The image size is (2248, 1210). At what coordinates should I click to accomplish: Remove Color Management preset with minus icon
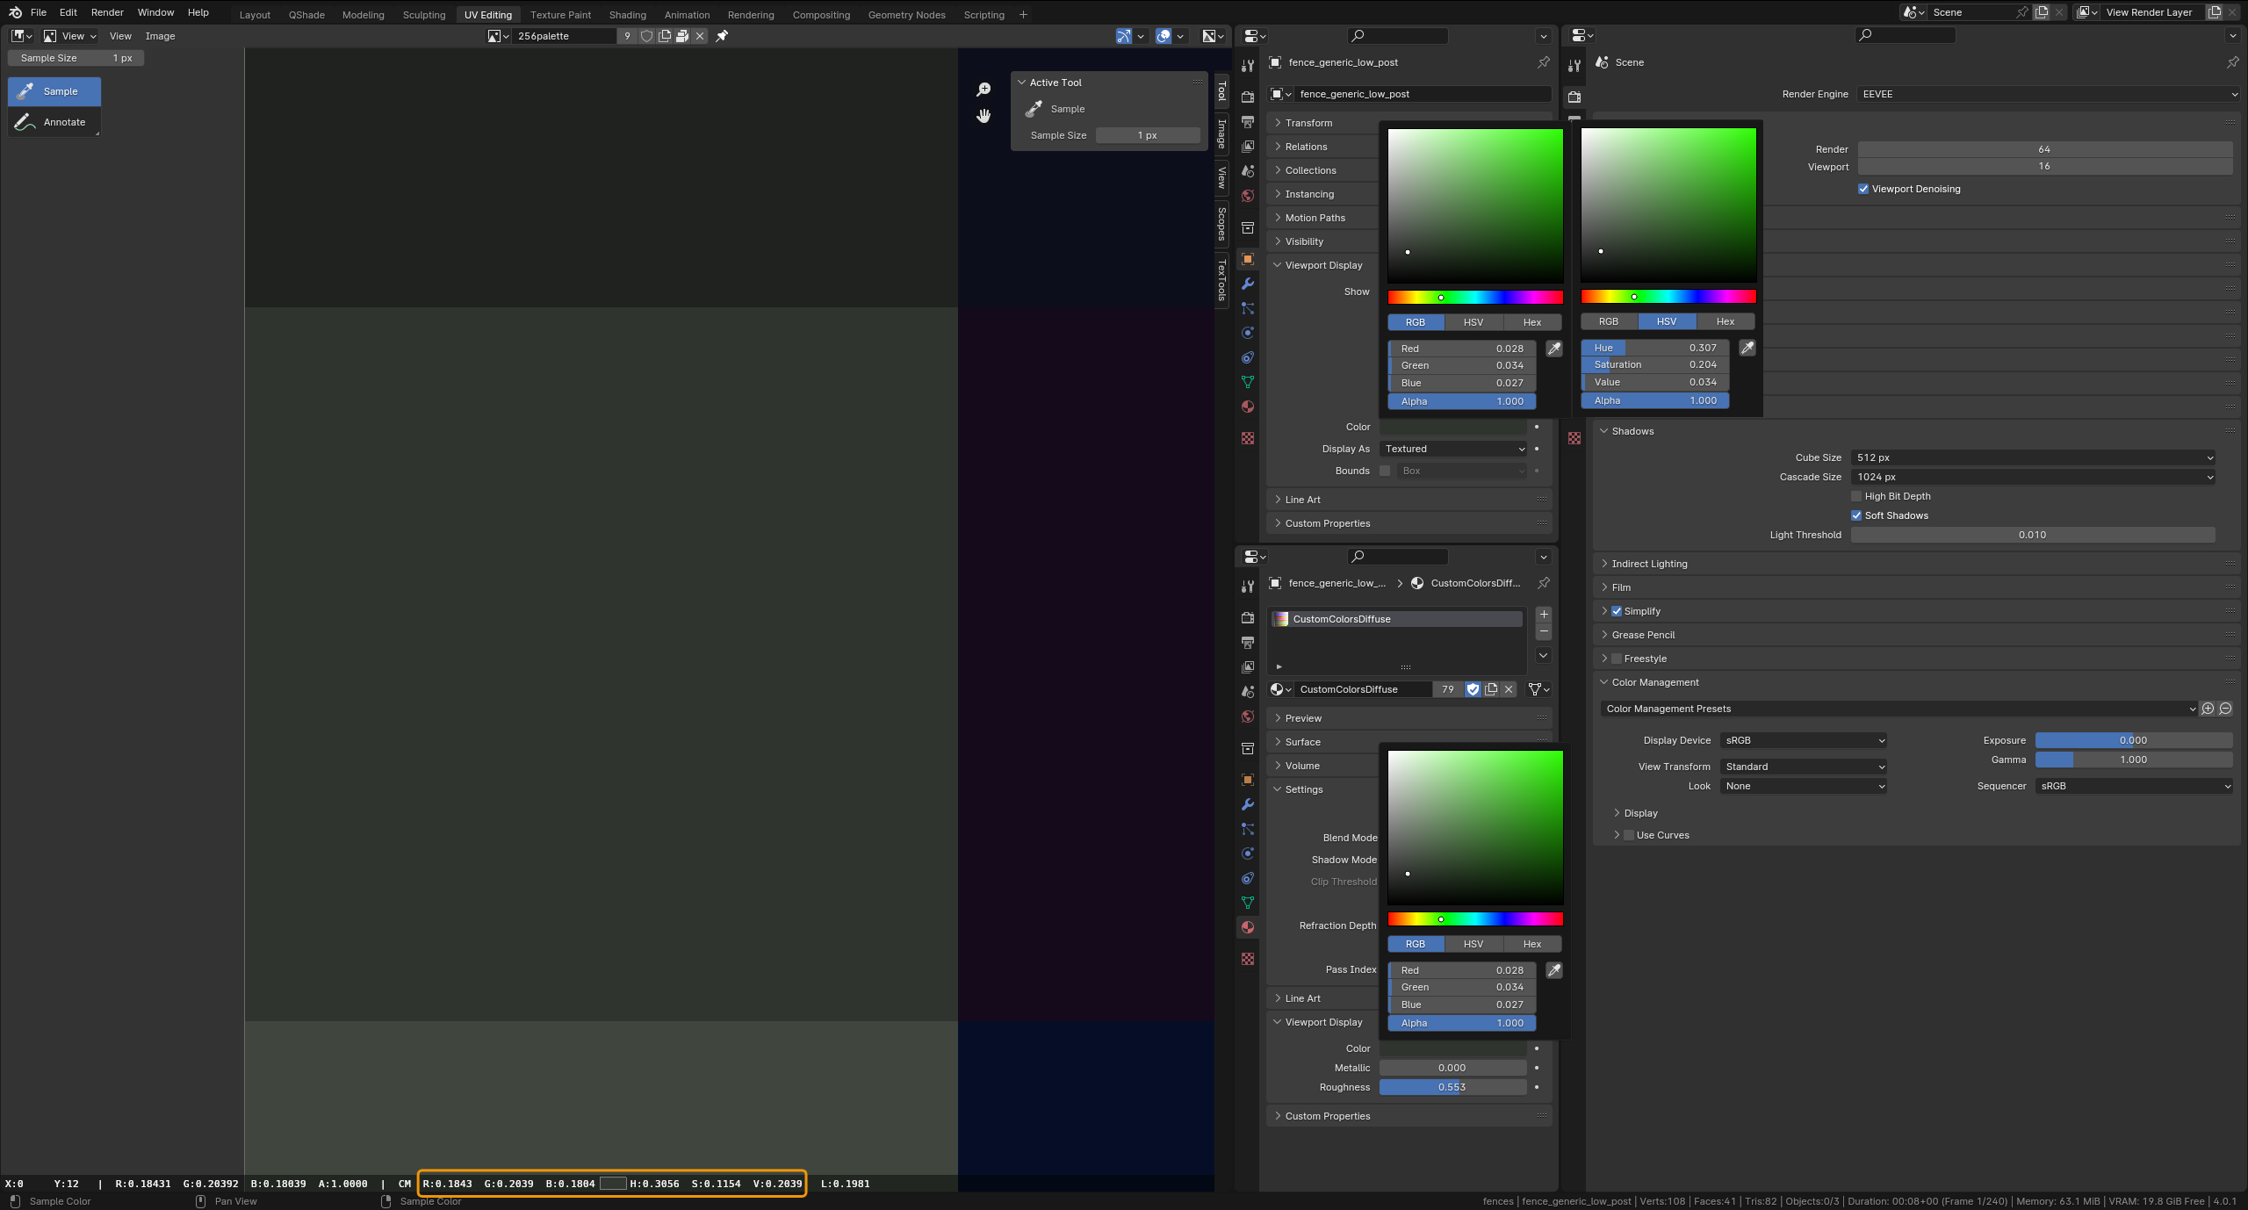tap(2225, 709)
